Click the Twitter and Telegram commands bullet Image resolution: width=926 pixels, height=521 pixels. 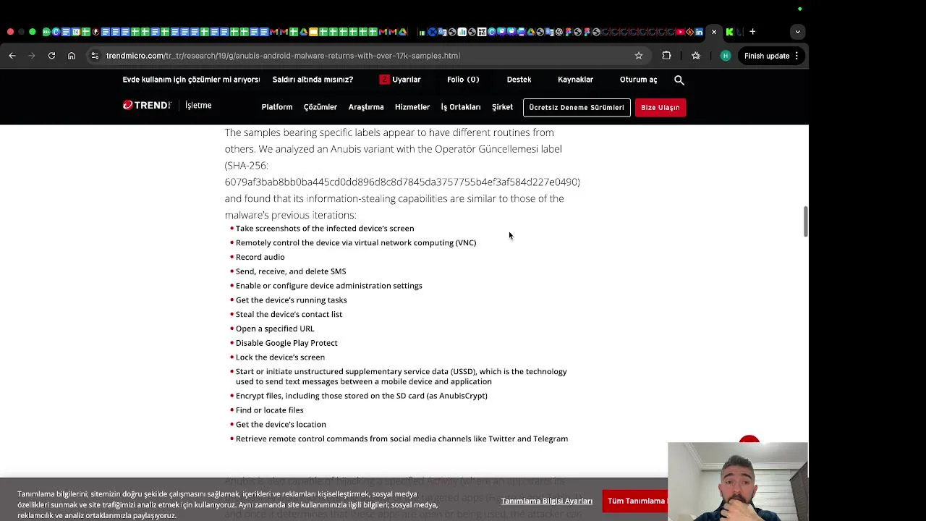(x=402, y=439)
